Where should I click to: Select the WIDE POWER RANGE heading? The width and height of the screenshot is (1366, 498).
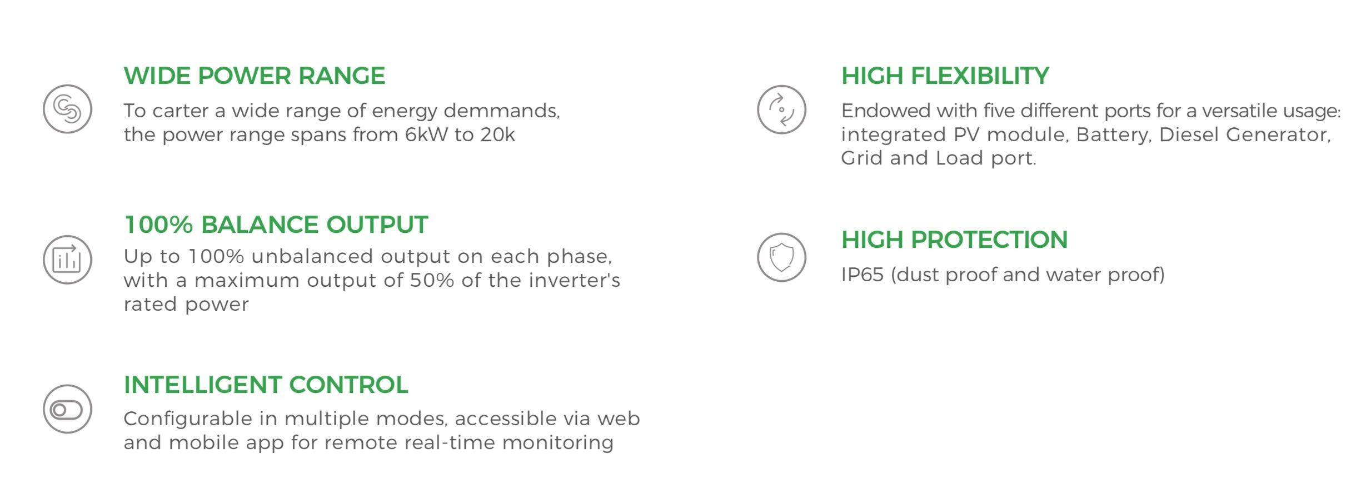tap(255, 76)
